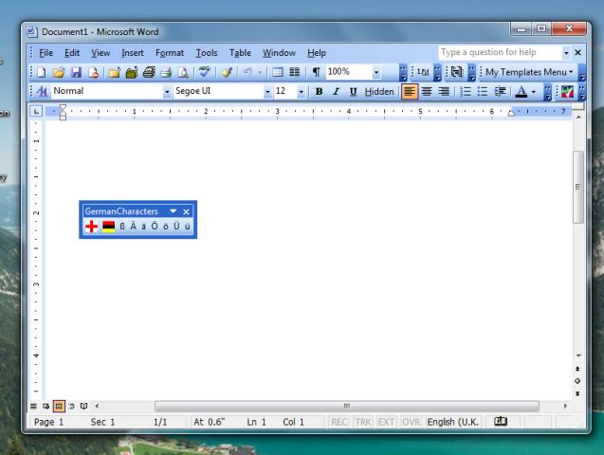Insert capital Ä character

(134, 227)
